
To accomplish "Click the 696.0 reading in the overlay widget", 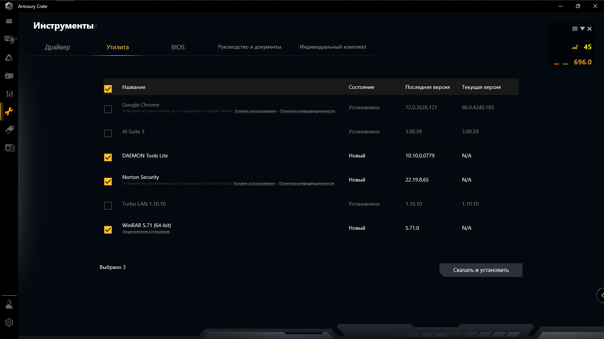I will click(583, 62).
